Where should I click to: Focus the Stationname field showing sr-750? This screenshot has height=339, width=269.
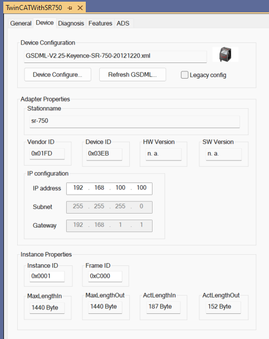pos(135,122)
